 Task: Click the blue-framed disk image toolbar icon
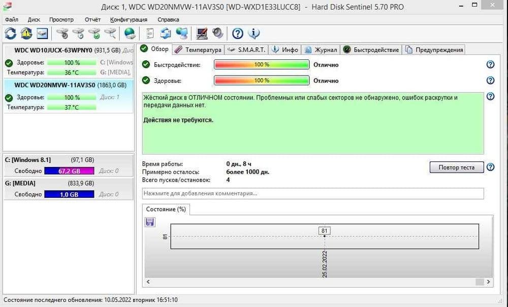(x=42, y=33)
